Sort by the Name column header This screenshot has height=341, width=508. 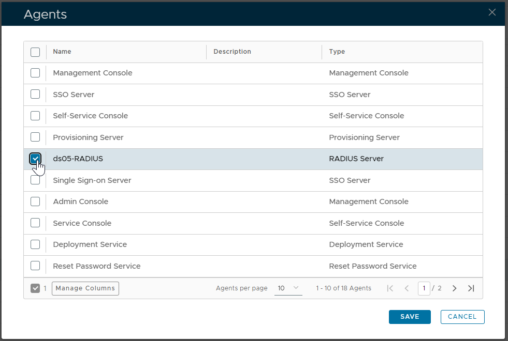pos(62,52)
